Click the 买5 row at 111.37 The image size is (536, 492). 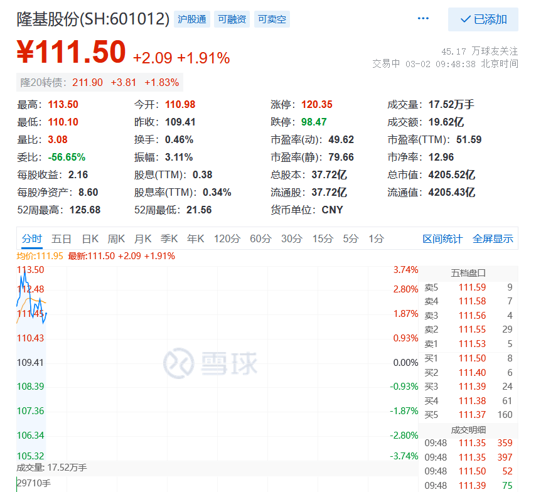(x=468, y=415)
